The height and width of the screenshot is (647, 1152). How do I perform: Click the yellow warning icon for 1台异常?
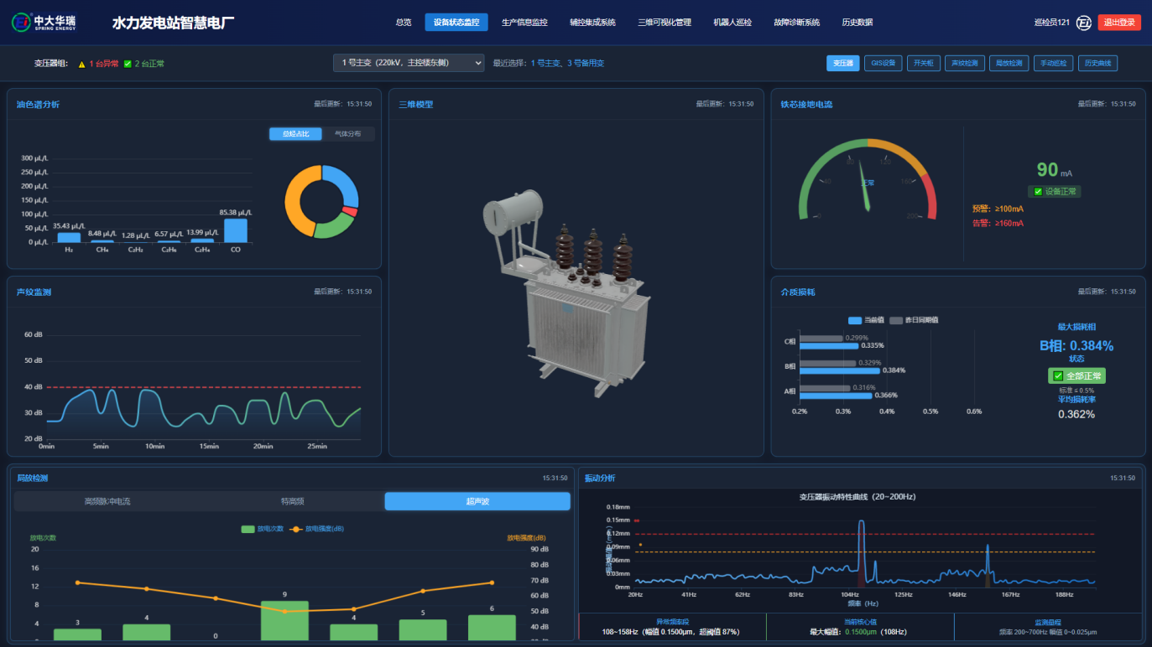[x=82, y=64]
